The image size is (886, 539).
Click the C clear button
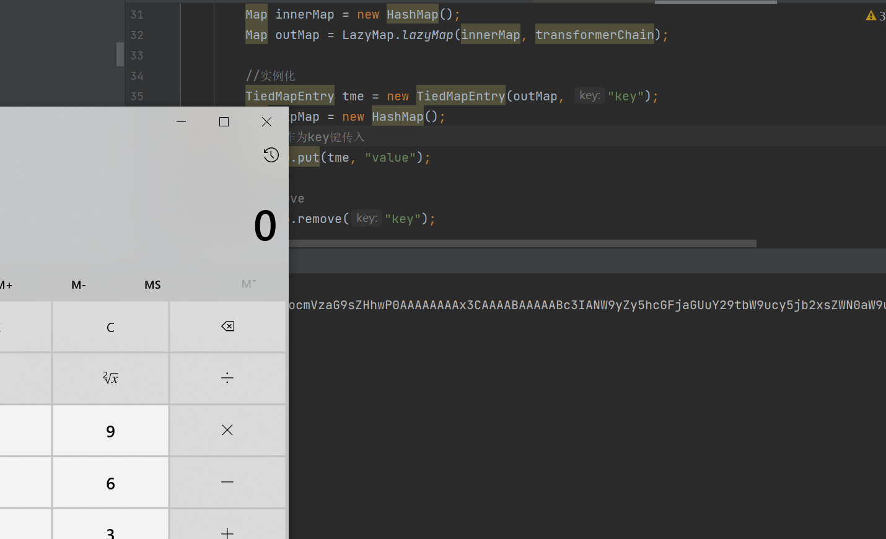[110, 326]
